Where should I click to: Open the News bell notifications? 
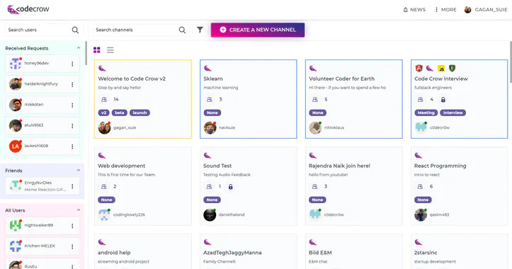pyautogui.click(x=414, y=10)
